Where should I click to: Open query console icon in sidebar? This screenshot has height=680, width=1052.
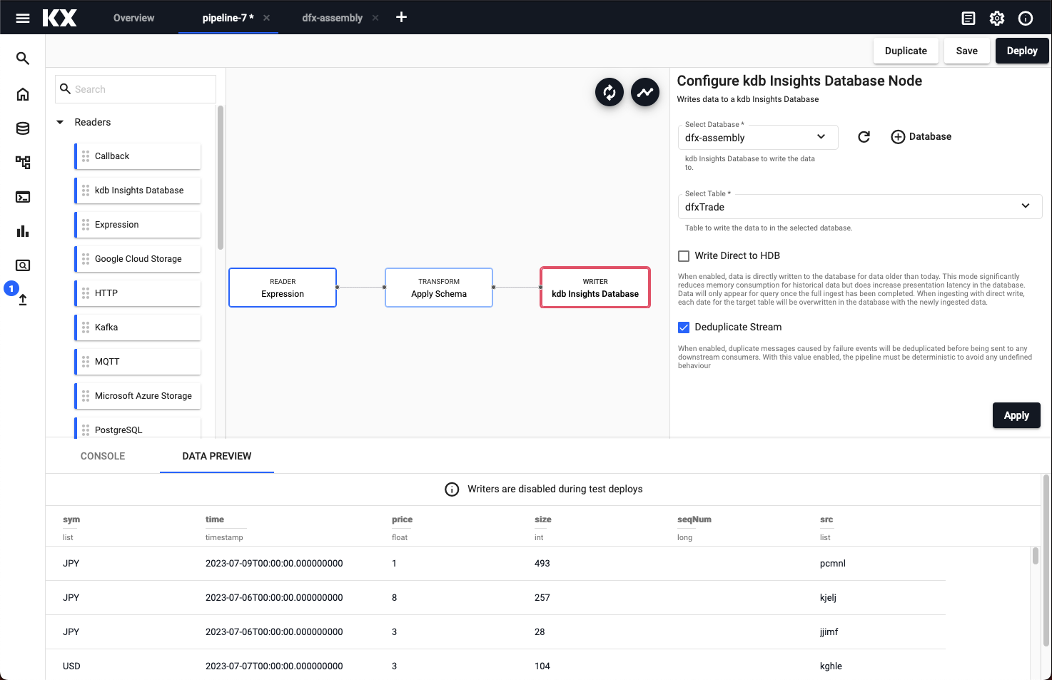pyautogui.click(x=23, y=197)
